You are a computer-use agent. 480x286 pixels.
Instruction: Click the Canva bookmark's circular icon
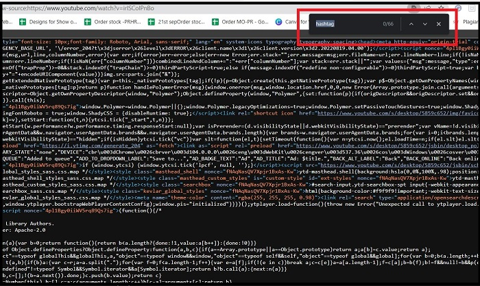coord(278,22)
